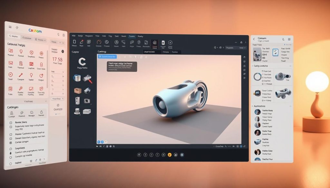
Task: Select the filled drop-shaped radio option in left panel
Action: (11, 153)
